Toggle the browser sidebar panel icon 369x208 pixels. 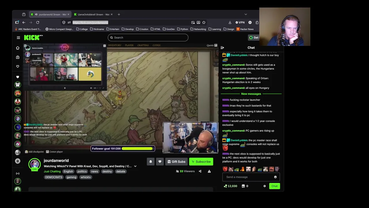coord(17,23)
